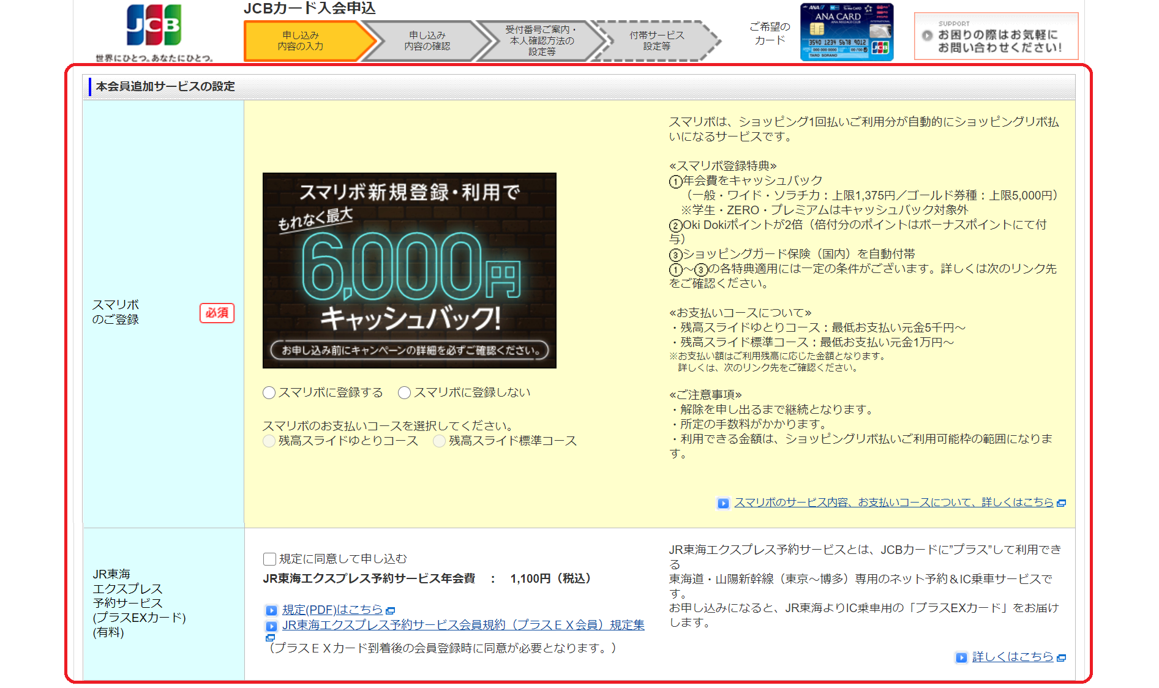The image size is (1159, 688).
Task: Open the support contact banner
Action: [996, 36]
